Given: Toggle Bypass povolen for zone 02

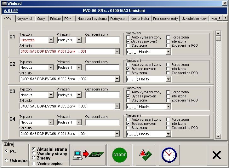Looking at the screenshot, I should 128,69.
